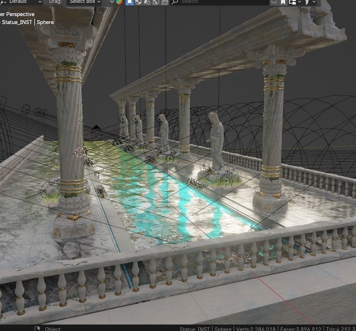This screenshot has width=356, height=331.
Task: Click the bookmark icon right of search
Action: (283, 2)
